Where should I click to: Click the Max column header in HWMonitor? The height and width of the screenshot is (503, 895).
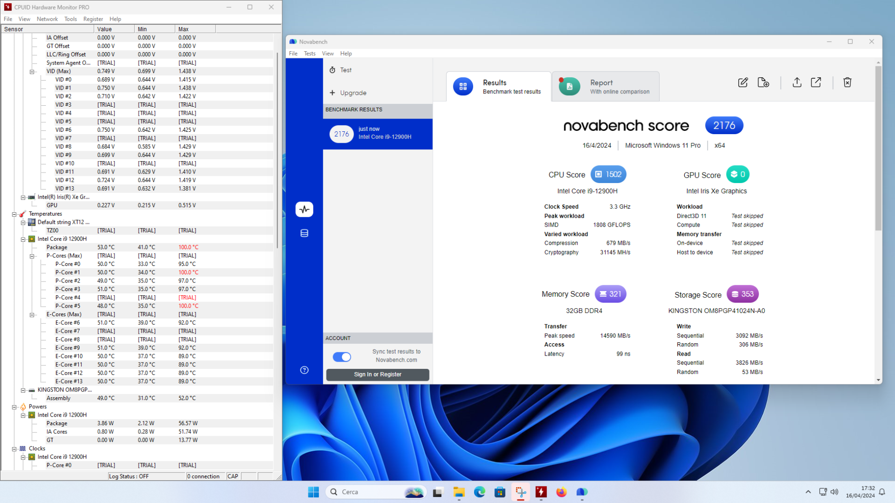pyautogui.click(x=195, y=29)
